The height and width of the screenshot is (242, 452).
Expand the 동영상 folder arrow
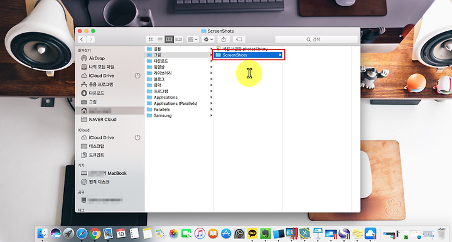(x=211, y=67)
